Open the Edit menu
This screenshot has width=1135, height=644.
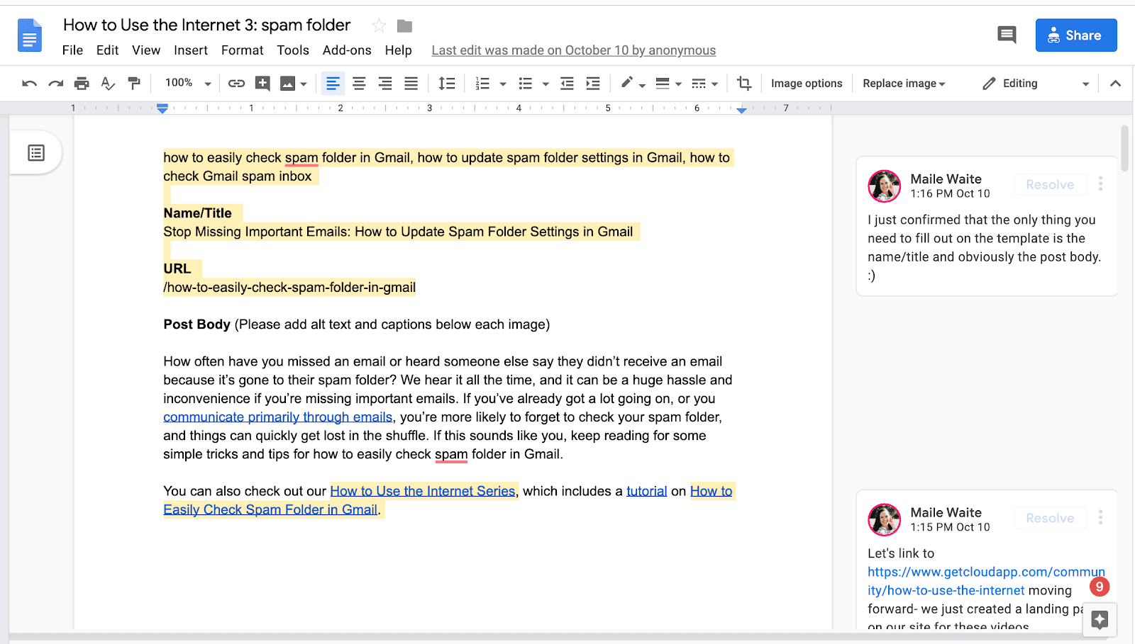point(107,50)
